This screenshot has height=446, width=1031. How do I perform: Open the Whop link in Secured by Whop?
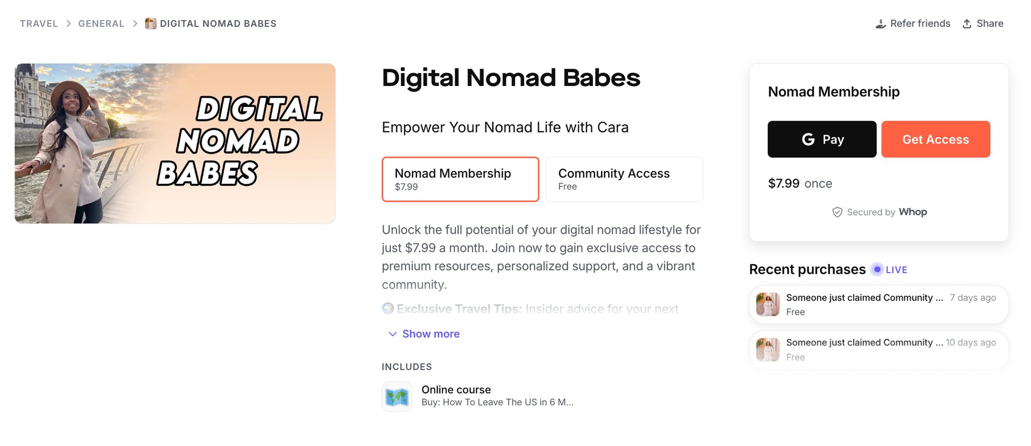coord(913,212)
